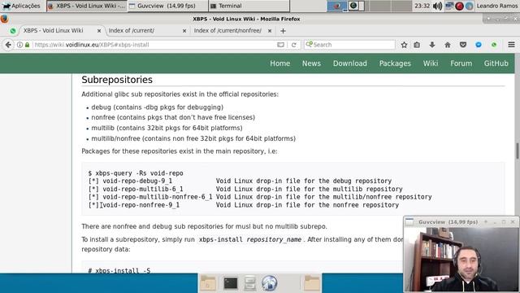
Task: Open Leandro Ramos user menu
Action: (496, 6)
